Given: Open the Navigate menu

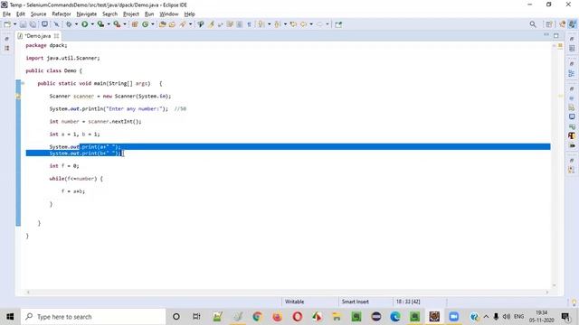Looking at the screenshot, I should [x=87, y=14].
